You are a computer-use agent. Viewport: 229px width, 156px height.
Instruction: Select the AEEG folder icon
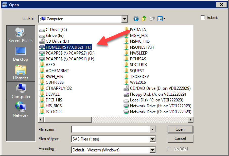pos(42,65)
